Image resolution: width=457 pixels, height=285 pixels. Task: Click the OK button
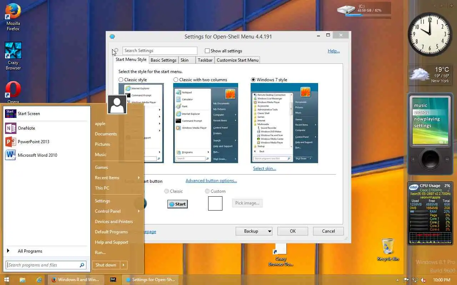click(293, 231)
